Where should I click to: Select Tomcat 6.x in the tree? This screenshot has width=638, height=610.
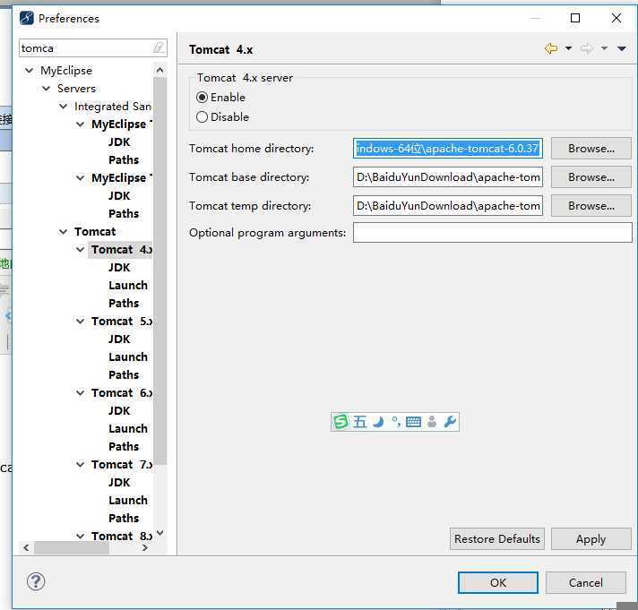(x=121, y=393)
